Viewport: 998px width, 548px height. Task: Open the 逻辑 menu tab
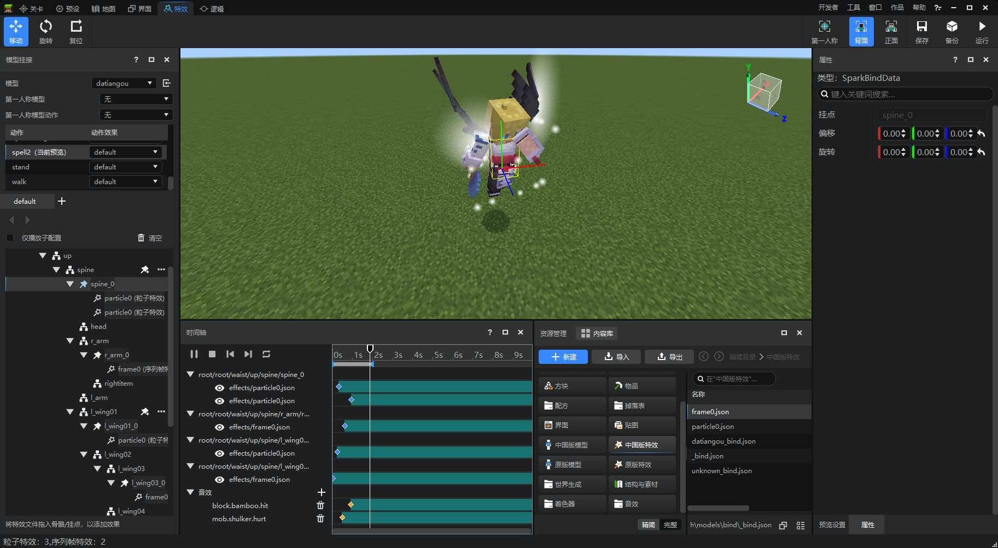pyautogui.click(x=212, y=9)
